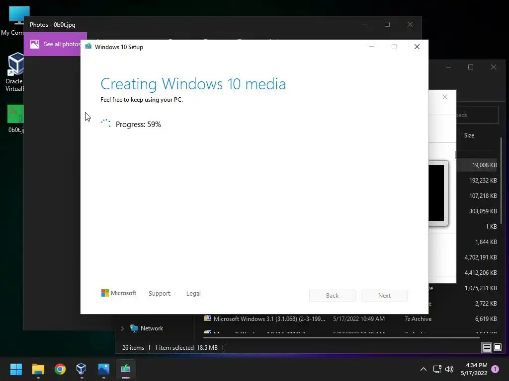509x381 pixels.
Task: Click the Explorer horizontal scrollbar
Action: coord(341,338)
